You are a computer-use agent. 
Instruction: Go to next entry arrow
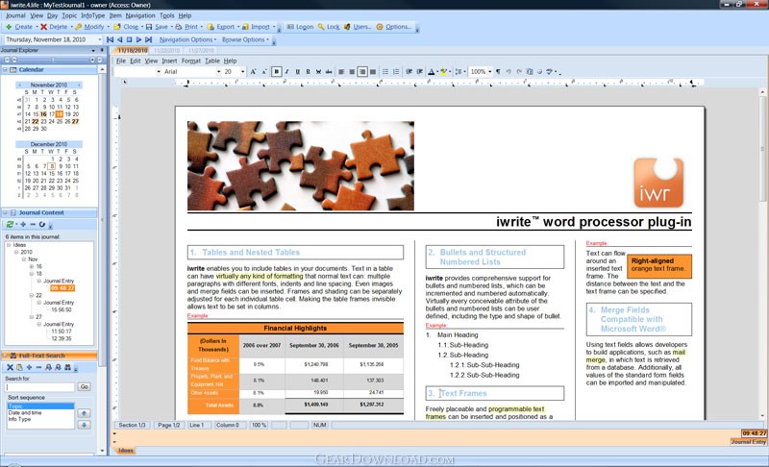coord(138,39)
